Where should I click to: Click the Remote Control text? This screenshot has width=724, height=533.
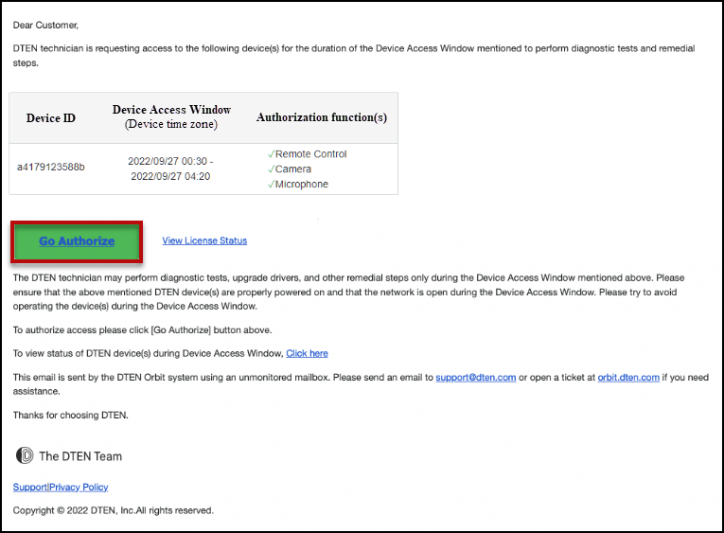click(x=310, y=154)
